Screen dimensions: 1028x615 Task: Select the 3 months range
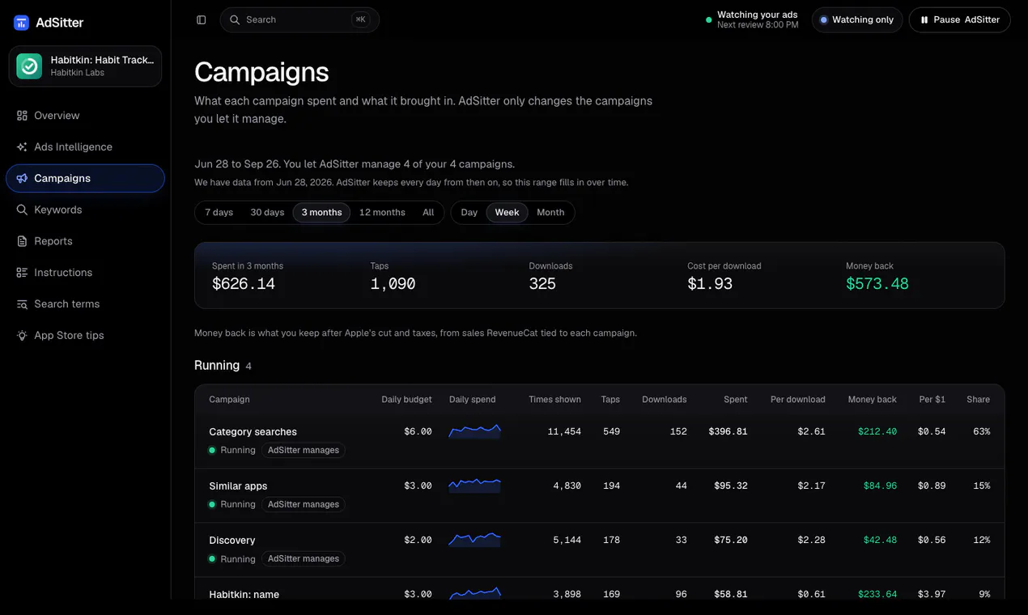(321, 213)
